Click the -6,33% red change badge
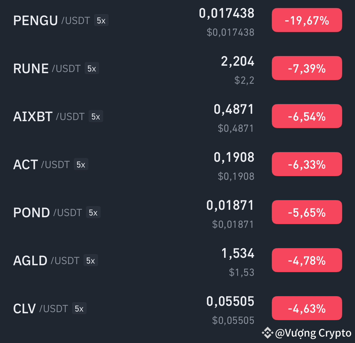 (x=307, y=164)
